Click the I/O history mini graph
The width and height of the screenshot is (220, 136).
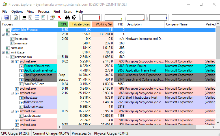point(158,18)
